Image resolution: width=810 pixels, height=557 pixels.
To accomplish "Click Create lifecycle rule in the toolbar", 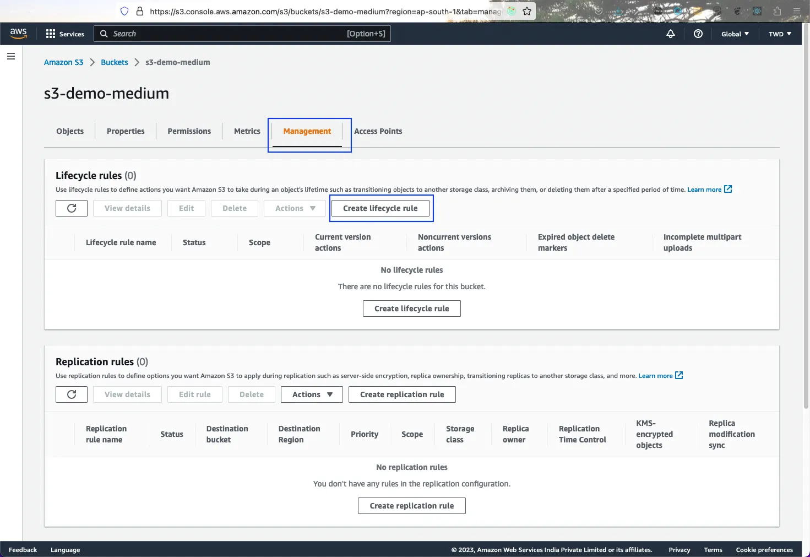I will [380, 208].
